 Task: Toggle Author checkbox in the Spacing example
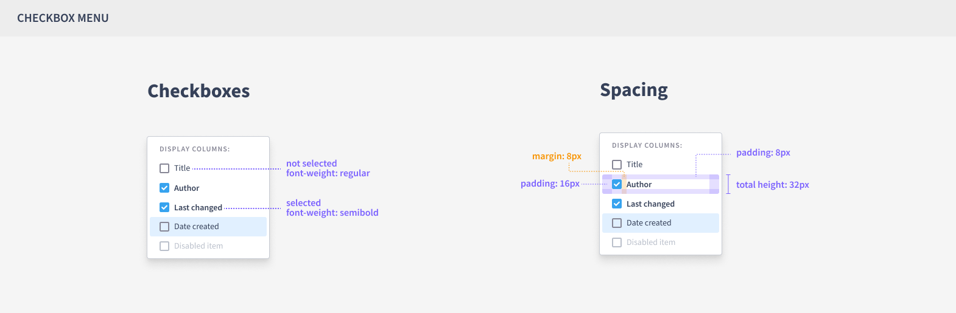point(617,184)
